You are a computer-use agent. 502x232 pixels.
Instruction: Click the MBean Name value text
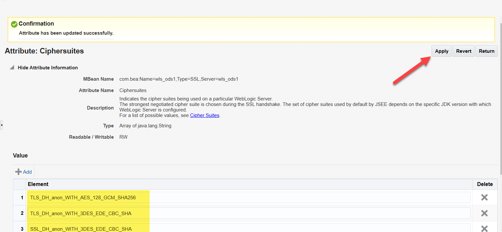click(178, 79)
